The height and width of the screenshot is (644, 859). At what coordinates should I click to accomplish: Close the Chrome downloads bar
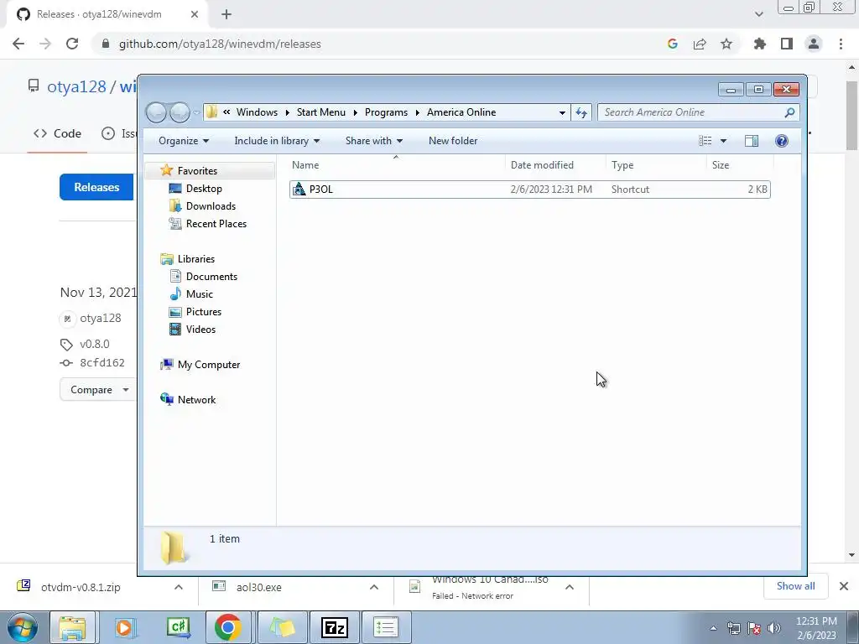[x=844, y=586]
